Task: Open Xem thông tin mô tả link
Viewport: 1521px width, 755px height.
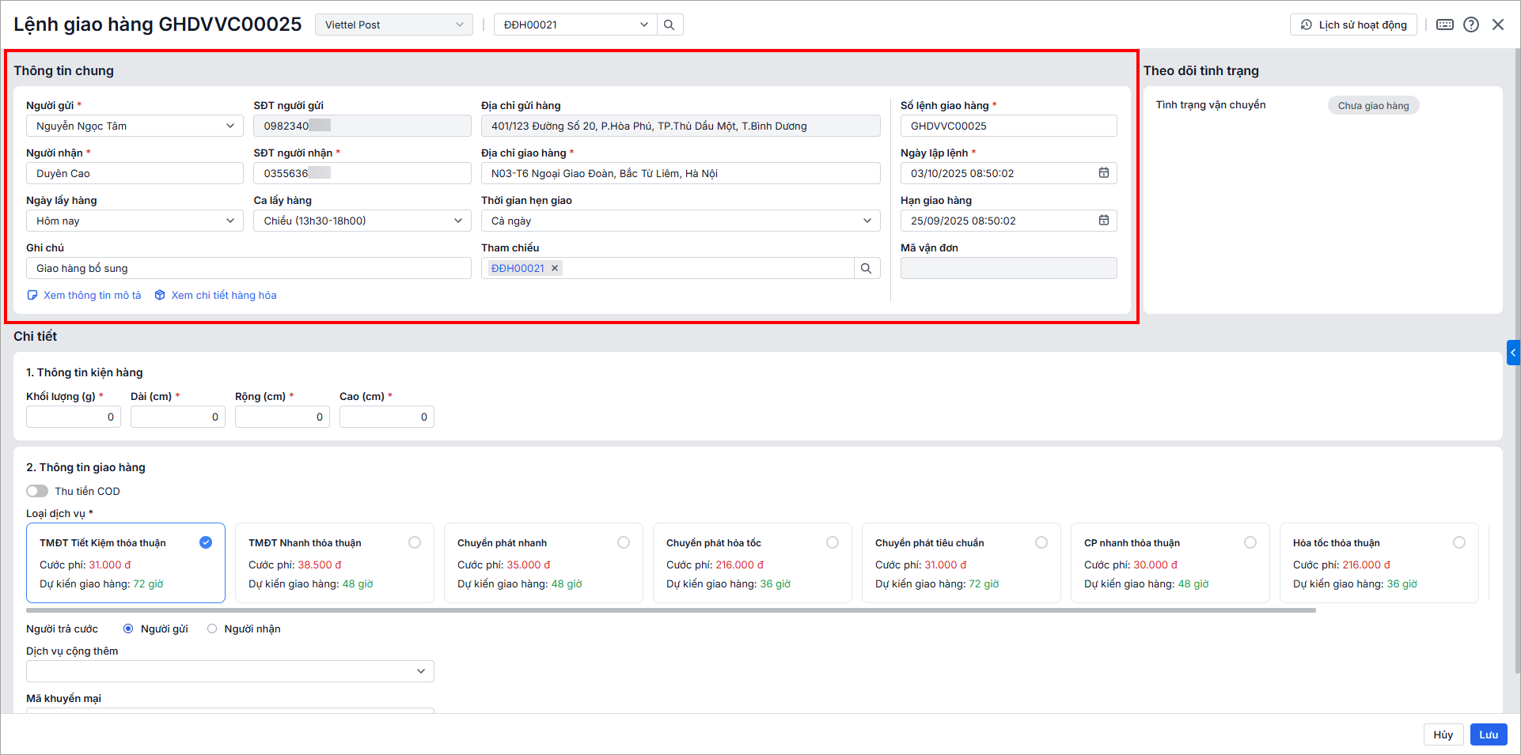Action: point(92,296)
